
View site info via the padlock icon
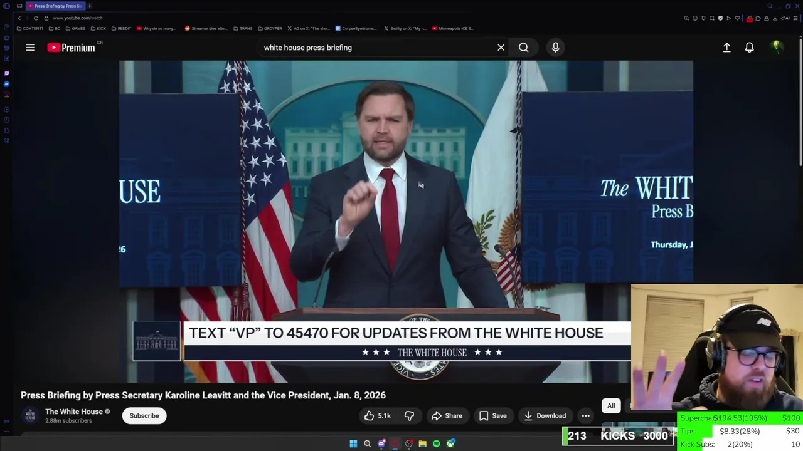pos(46,18)
